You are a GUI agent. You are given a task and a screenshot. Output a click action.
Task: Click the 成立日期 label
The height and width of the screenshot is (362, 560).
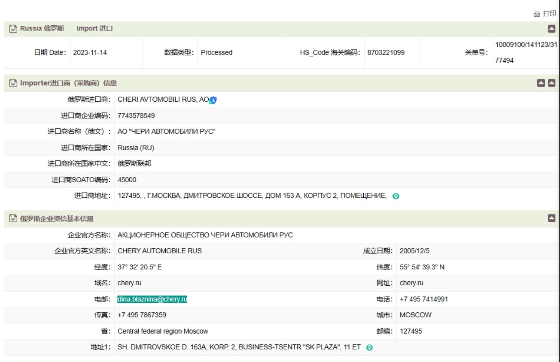[x=377, y=251]
